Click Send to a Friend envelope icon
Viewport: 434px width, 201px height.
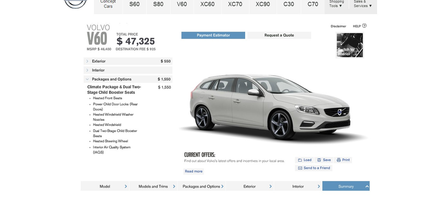point(300,168)
